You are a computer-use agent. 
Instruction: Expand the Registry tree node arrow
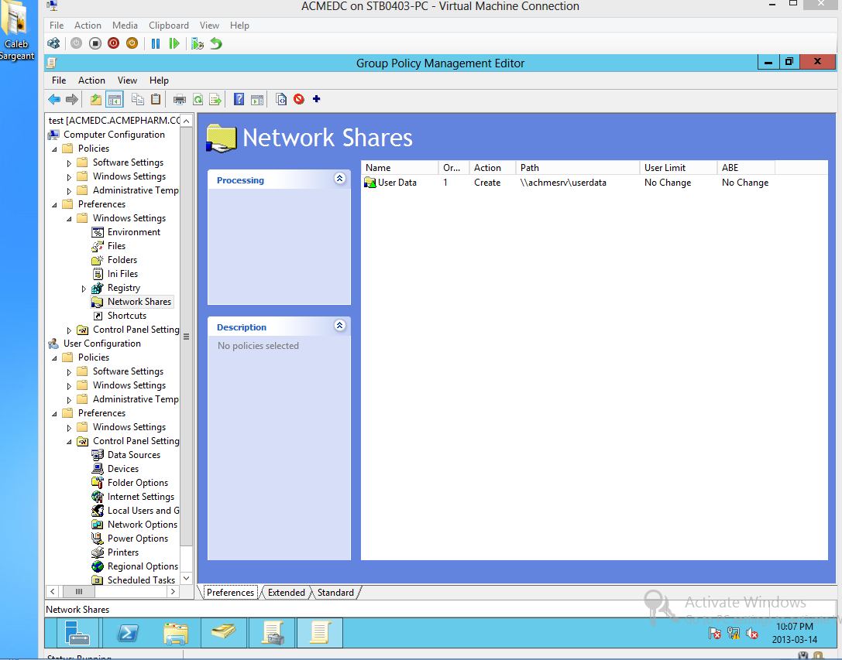[x=84, y=289]
